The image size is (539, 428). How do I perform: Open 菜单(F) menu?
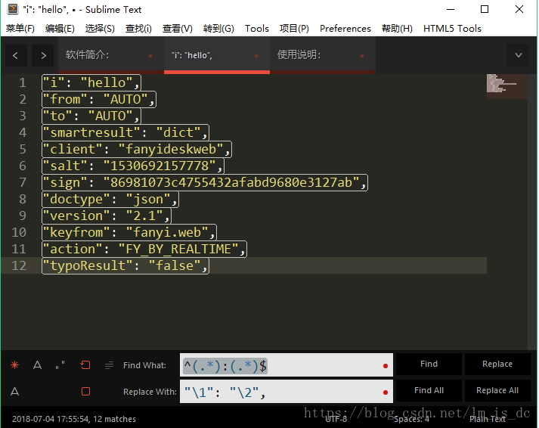pyautogui.click(x=20, y=28)
